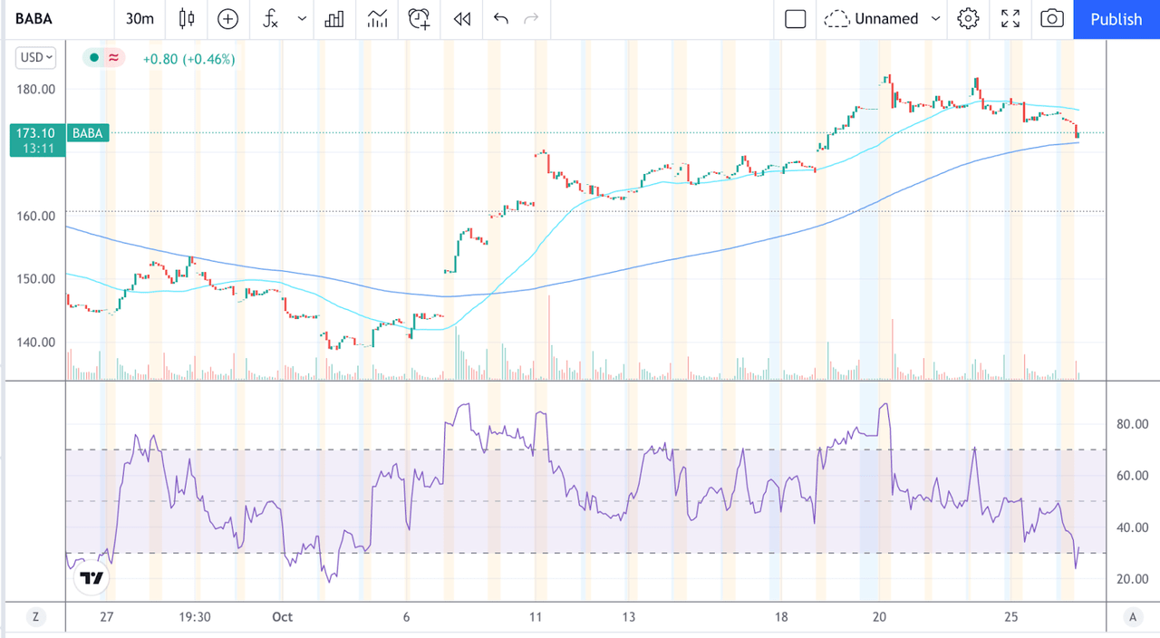Open the USD currency dropdown
This screenshot has height=638, width=1160.
(x=34, y=57)
